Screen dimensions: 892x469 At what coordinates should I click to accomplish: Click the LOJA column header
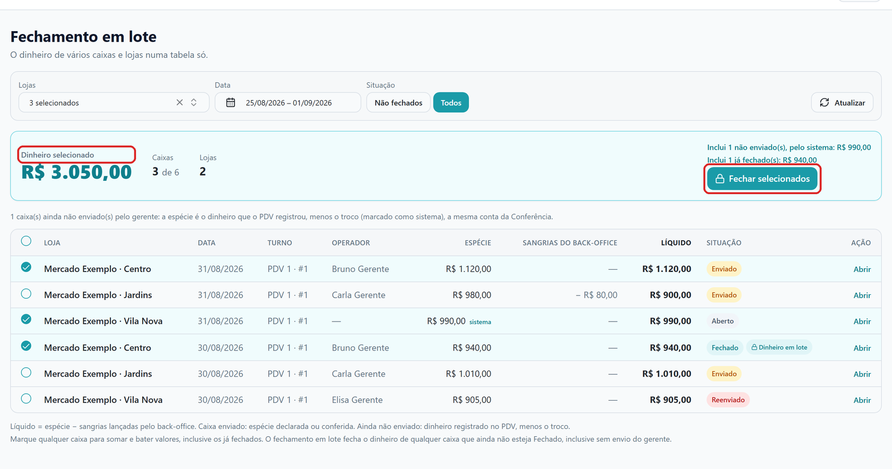click(52, 243)
